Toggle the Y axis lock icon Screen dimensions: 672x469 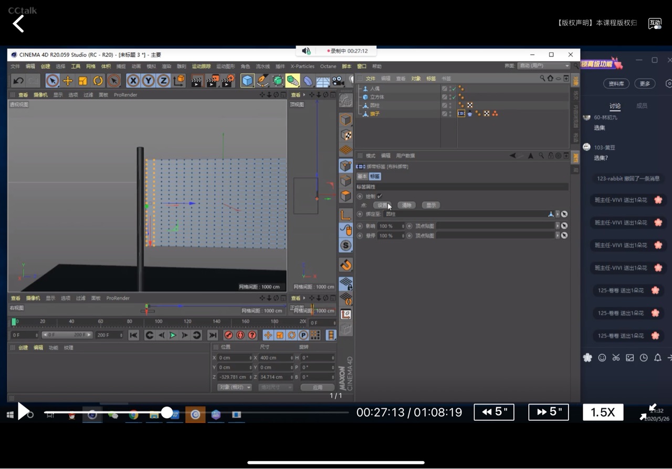[x=149, y=81]
